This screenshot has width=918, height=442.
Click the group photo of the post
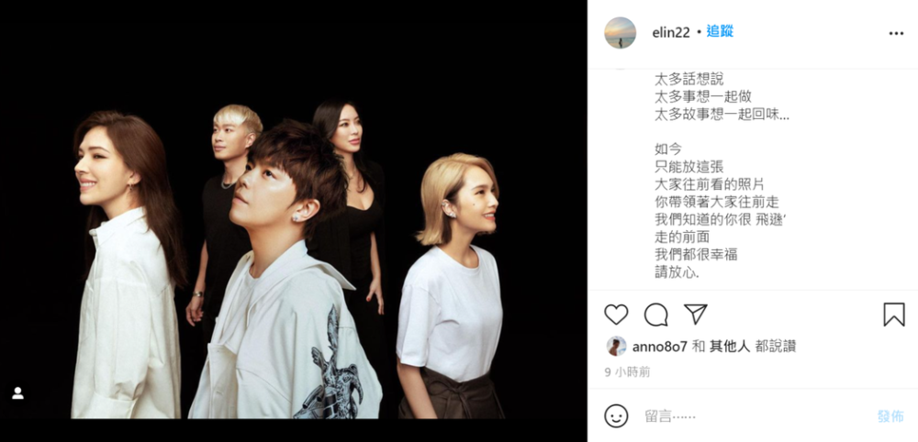pyautogui.click(x=294, y=221)
